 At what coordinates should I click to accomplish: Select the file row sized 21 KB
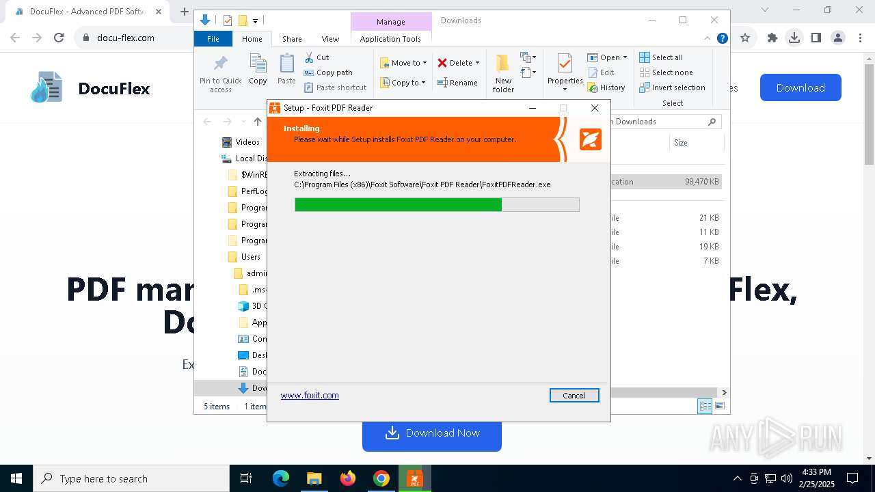pyautogui.click(x=666, y=218)
